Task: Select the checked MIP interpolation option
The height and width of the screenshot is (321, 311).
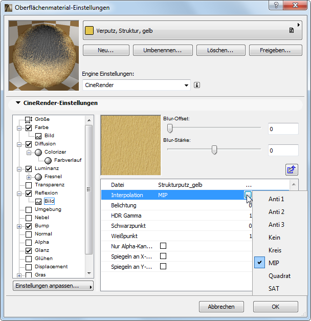Action: coord(280,263)
